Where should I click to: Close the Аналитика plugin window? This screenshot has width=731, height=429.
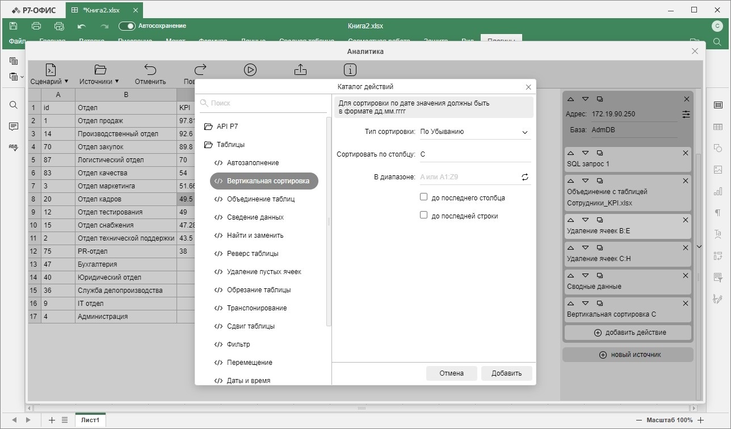coord(695,51)
